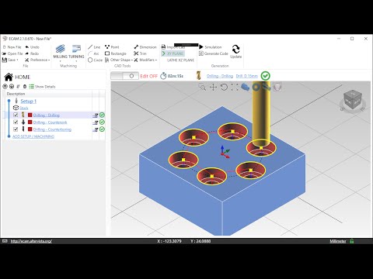The width and height of the screenshot is (373, 279).
Task: Click Generate Code in Generation group
Action: (x=214, y=53)
